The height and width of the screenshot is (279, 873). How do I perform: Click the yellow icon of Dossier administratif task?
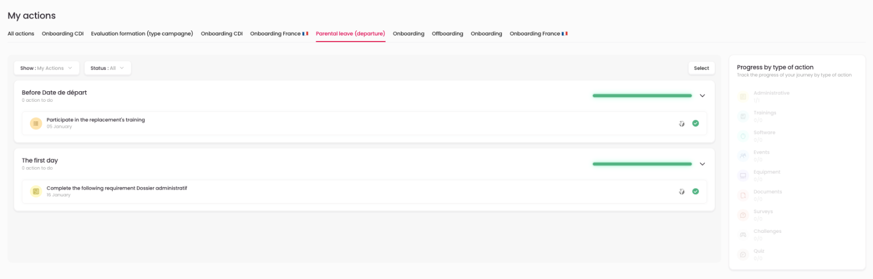36,192
